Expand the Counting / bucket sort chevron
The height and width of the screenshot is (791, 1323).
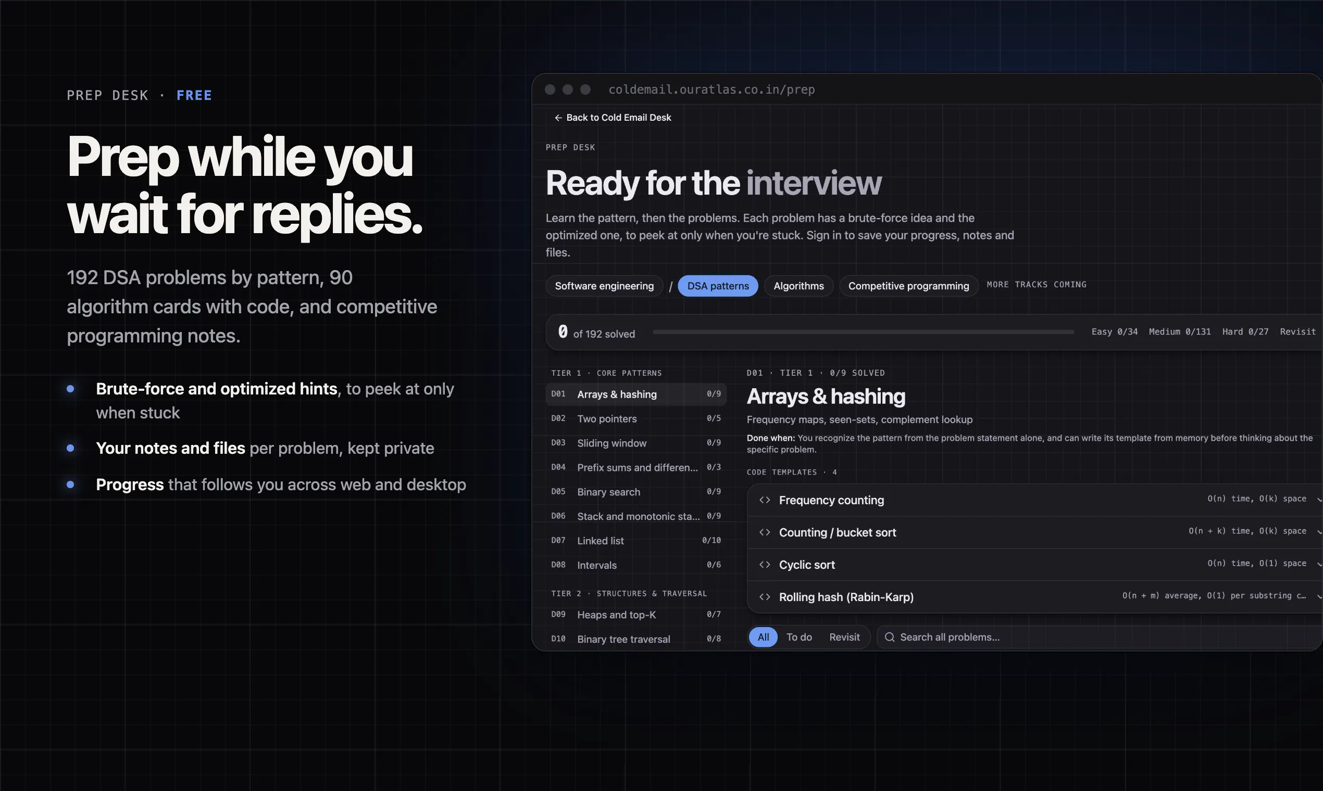click(x=1319, y=532)
